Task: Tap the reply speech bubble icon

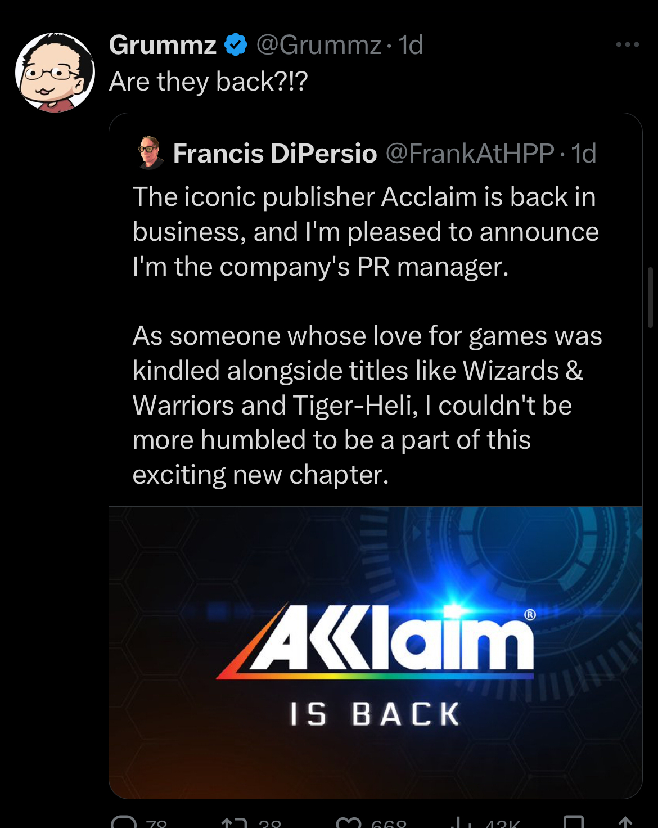Action: (124, 822)
